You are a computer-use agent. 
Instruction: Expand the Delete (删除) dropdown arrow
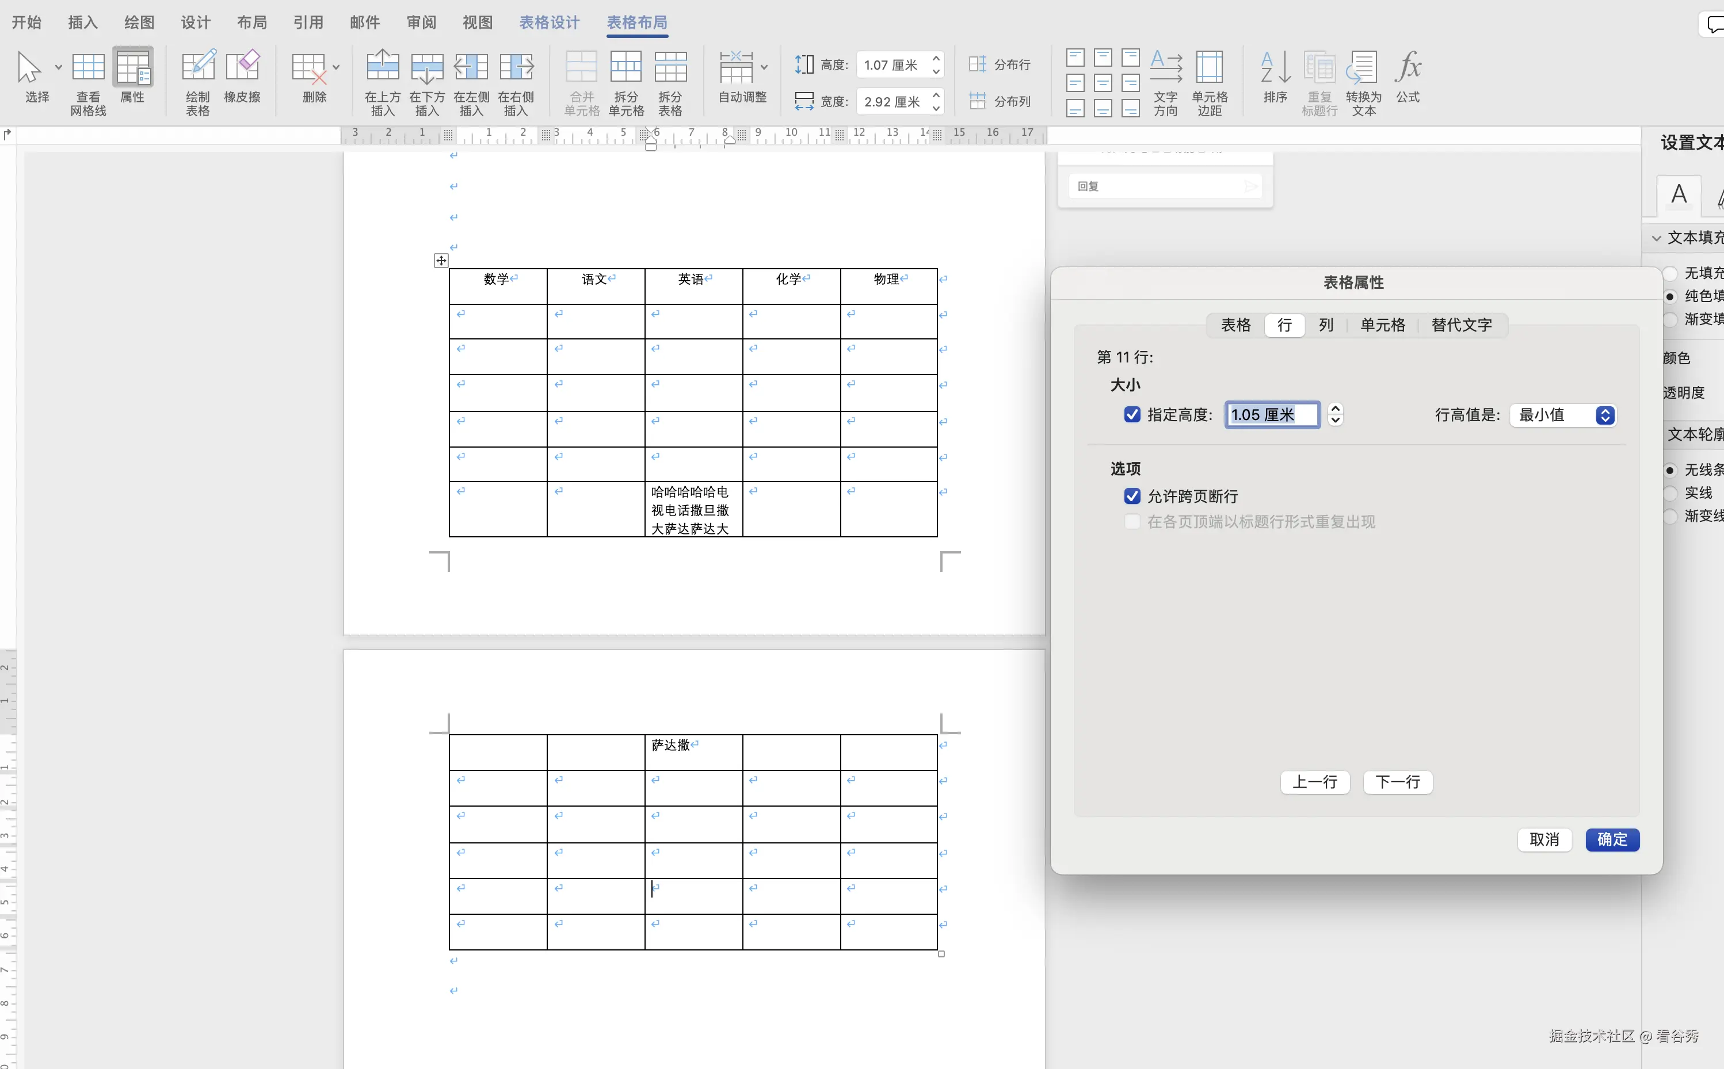(x=336, y=67)
